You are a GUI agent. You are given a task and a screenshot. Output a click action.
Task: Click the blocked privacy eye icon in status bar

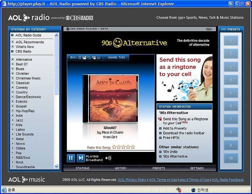178,190
